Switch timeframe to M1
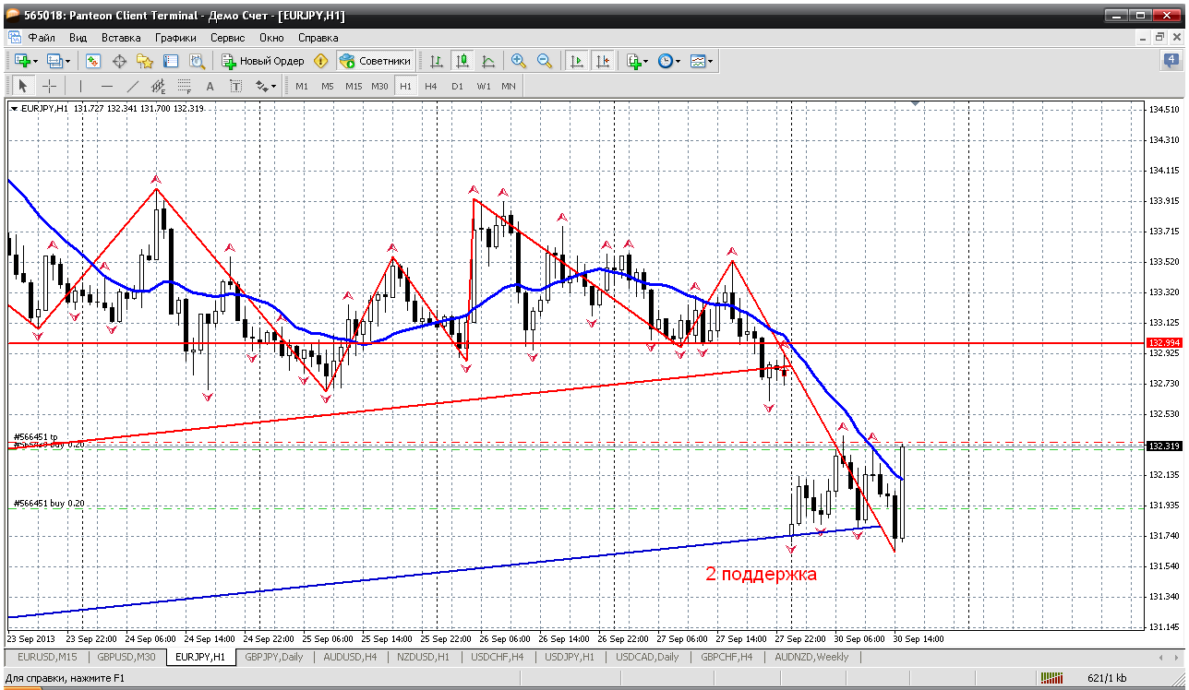Image resolution: width=1189 pixels, height=690 pixels. (302, 86)
